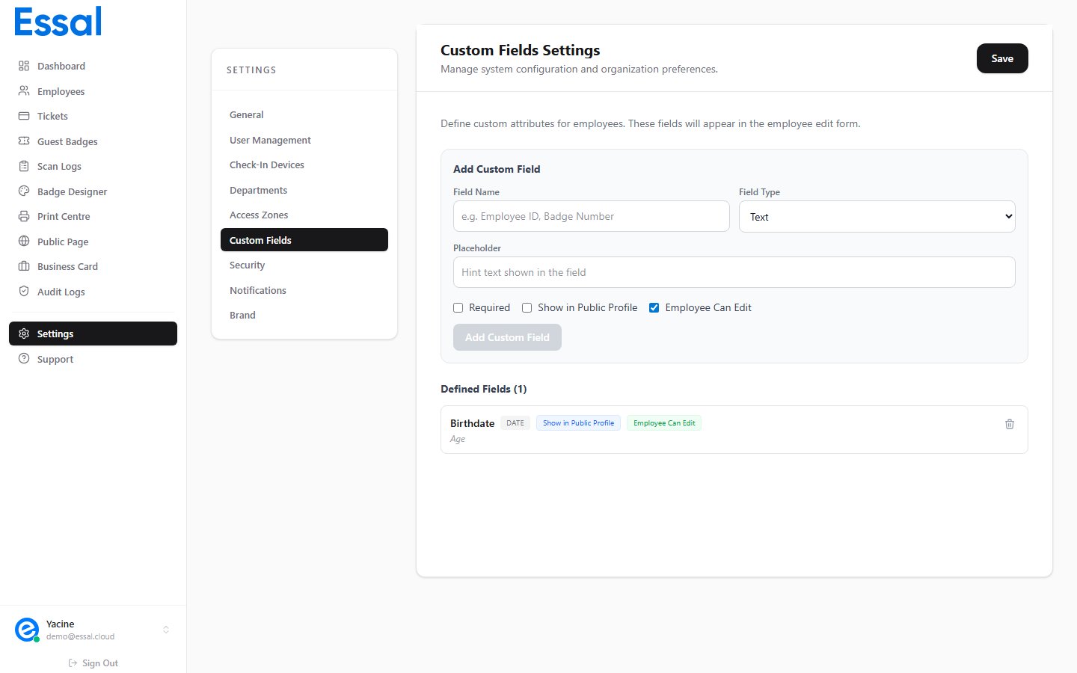
Task: Navigate to Employees page
Action: click(93, 91)
